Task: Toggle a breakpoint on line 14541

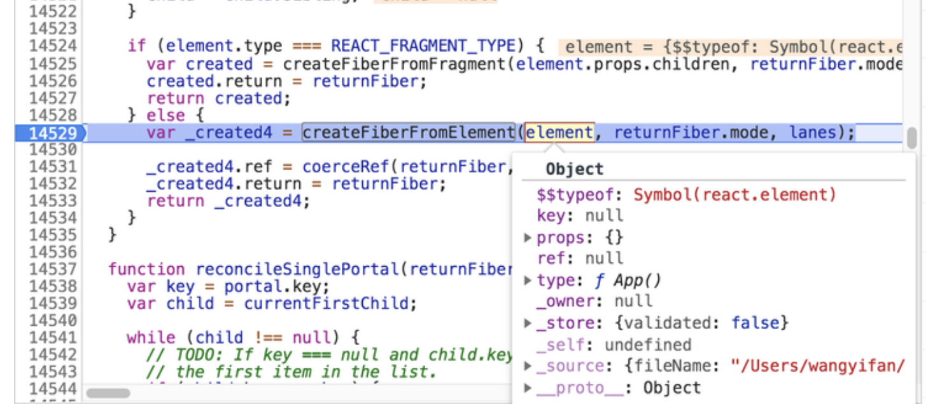Action: tap(53, 337)
